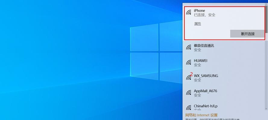Select the 徽县佳音通讯 network name
This screenshot has height=120, width=268.
pos(204,46)
